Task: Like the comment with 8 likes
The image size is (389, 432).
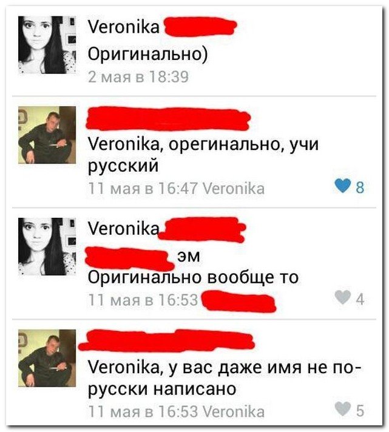Action: click(342, 186)
